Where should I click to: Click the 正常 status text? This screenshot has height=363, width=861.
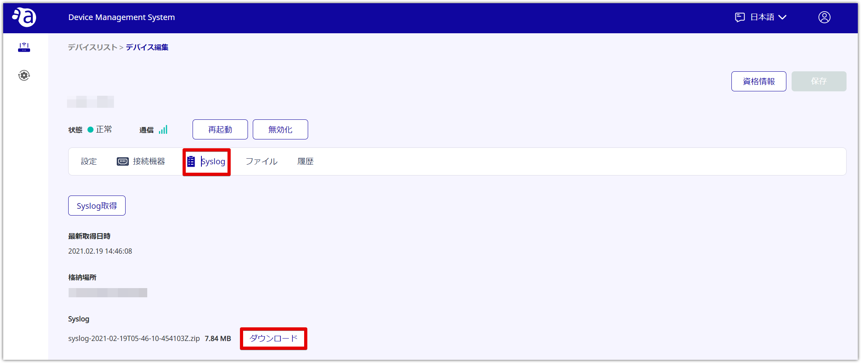click(104, 129)
